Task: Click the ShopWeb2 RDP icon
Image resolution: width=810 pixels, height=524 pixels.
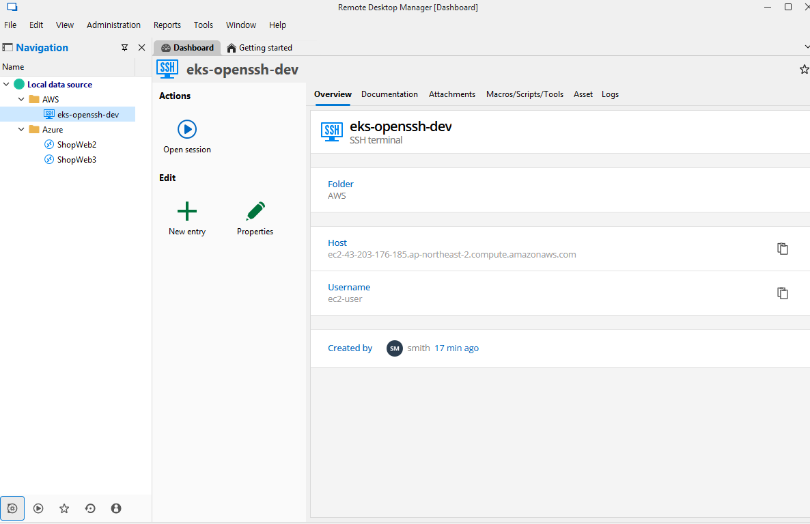Action: (x=49, y=144)
